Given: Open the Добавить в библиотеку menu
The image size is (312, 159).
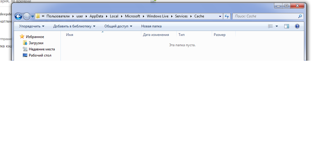Looking at the screenshot, I should click(x=74, y=26).
